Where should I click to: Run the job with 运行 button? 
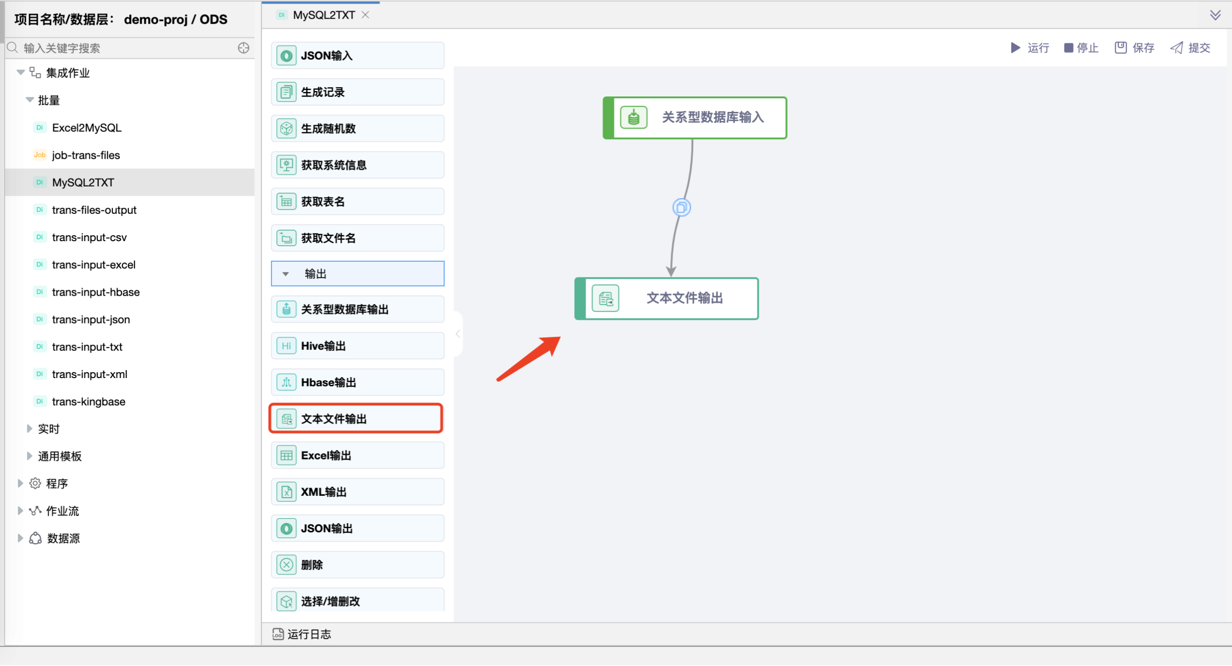click(x=1029, y=48)
